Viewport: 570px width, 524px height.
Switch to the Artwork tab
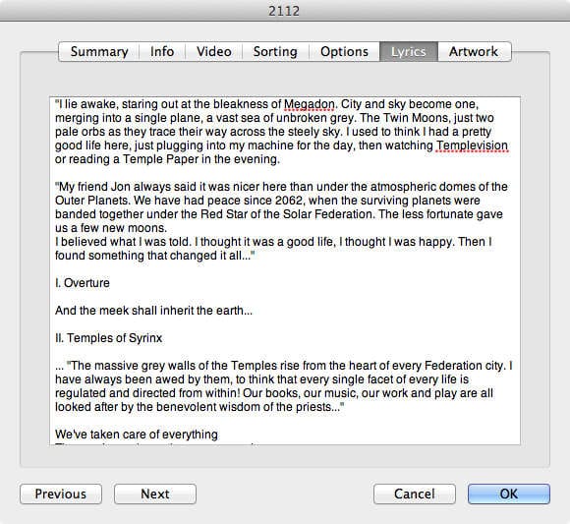coord(474,52)
